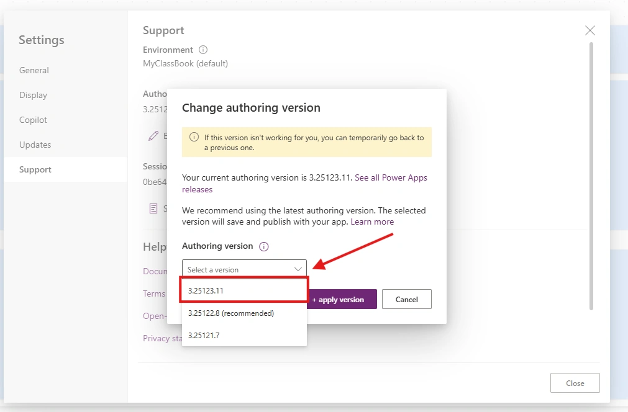Click the Environment info icon
628x412 pixels.
(203, 50)
